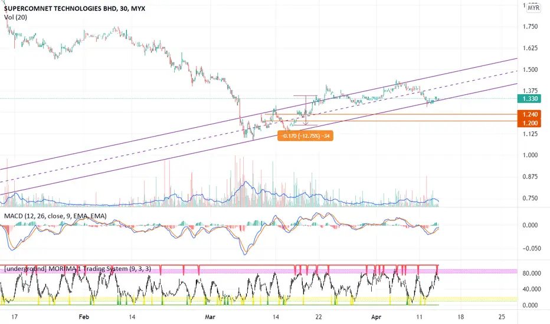Viewport: 550px width, 324px height.
Task: Click the 1.625 price axis value
Action: 530,48
